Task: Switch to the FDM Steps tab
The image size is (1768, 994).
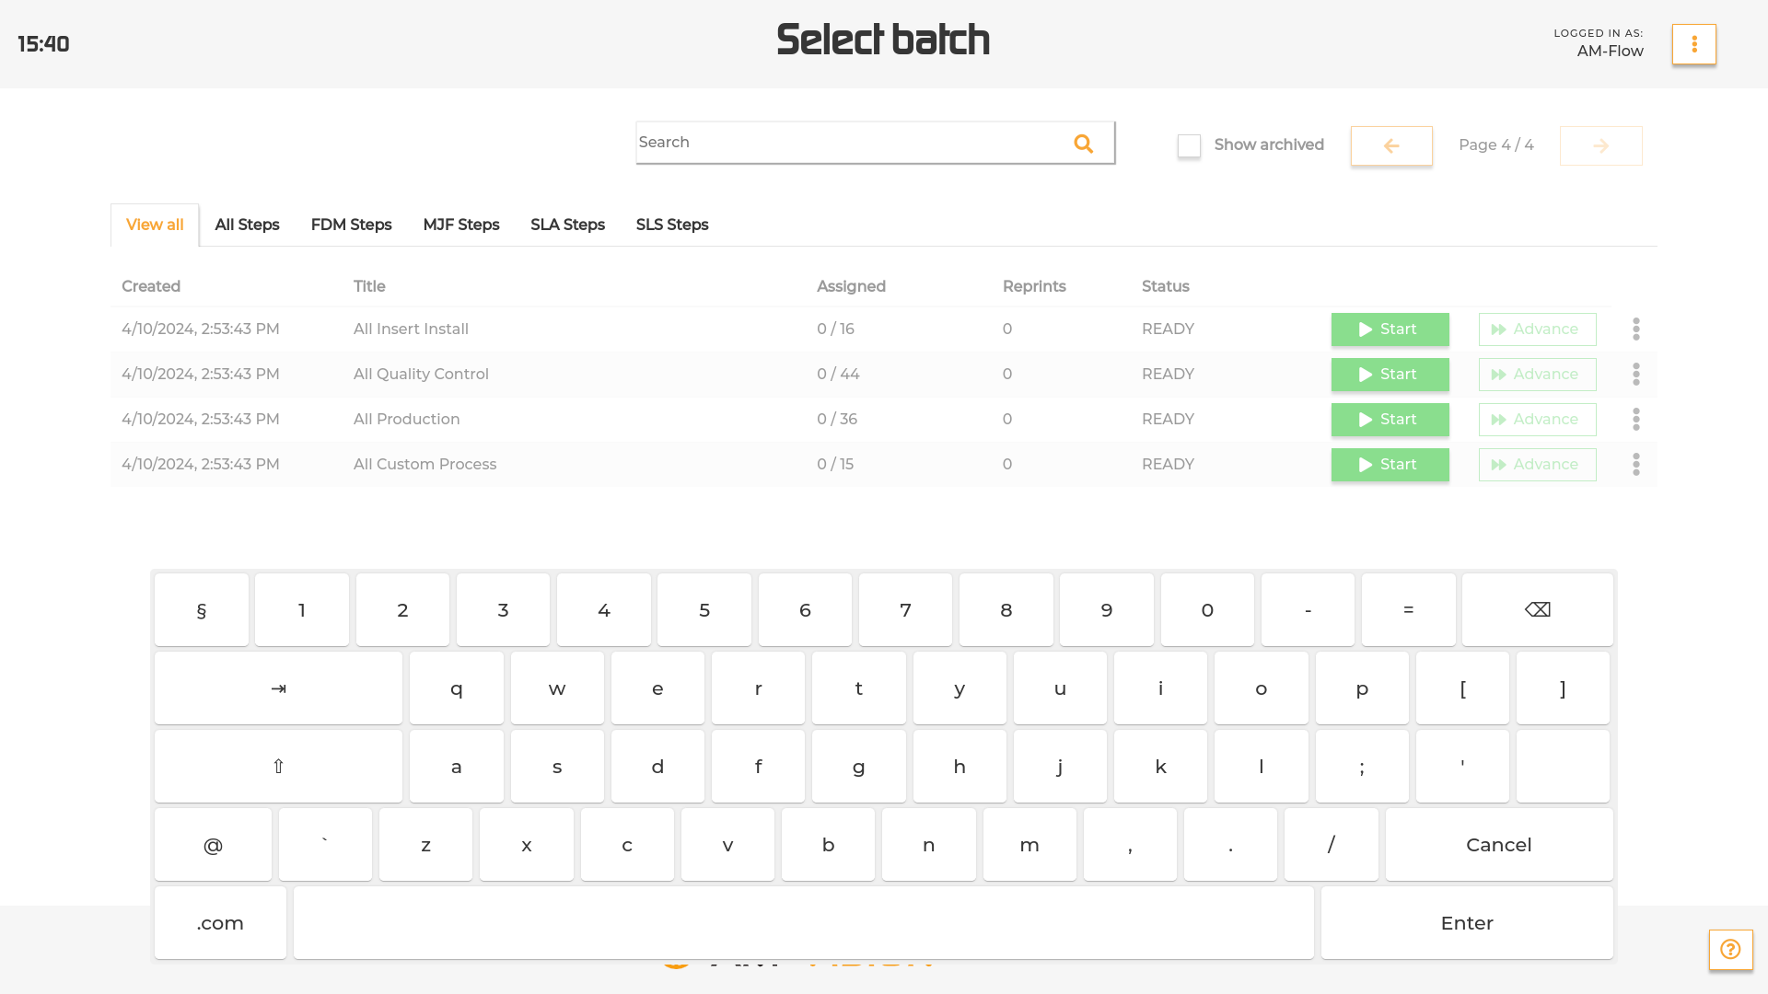Action: click(x=351, y=225)
